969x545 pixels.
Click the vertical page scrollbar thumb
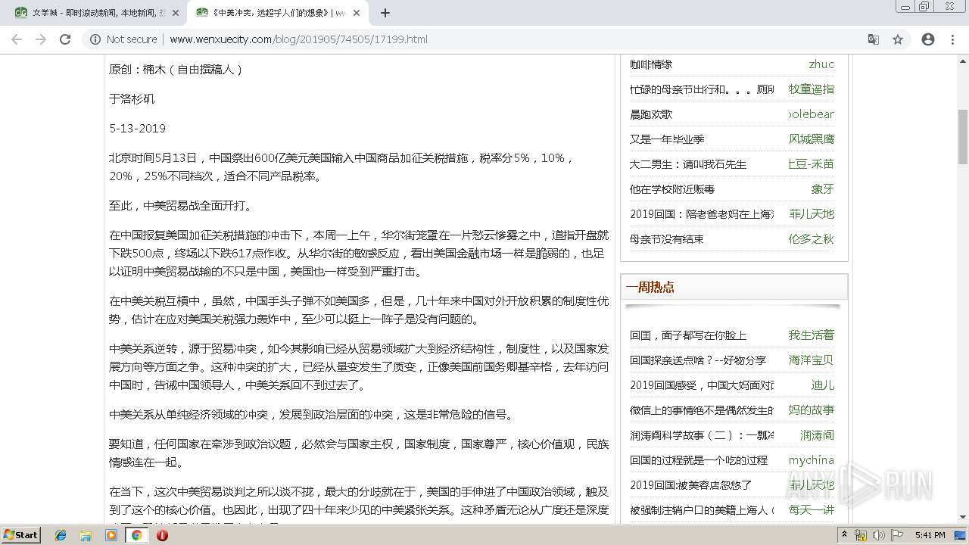963,137
